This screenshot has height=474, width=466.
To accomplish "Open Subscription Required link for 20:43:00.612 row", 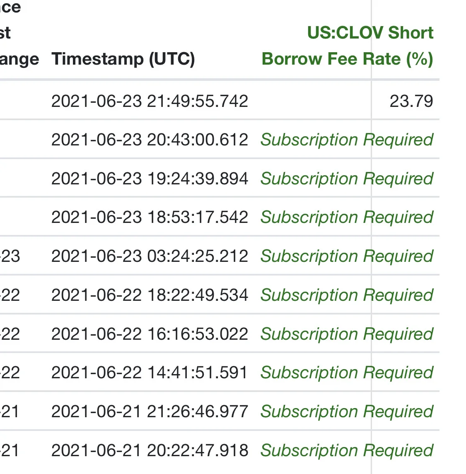I will (347, 140).
